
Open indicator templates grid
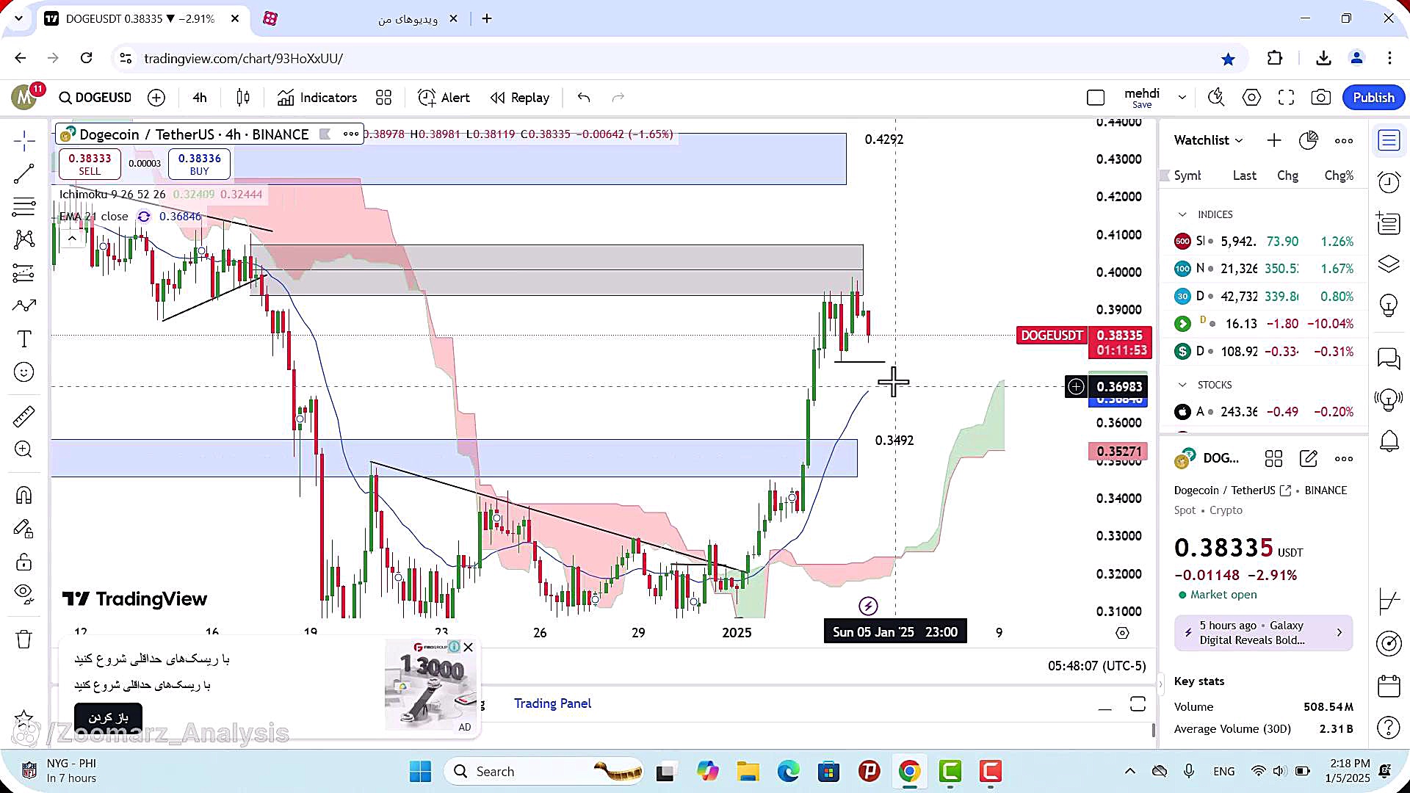[x=383, y=98]
